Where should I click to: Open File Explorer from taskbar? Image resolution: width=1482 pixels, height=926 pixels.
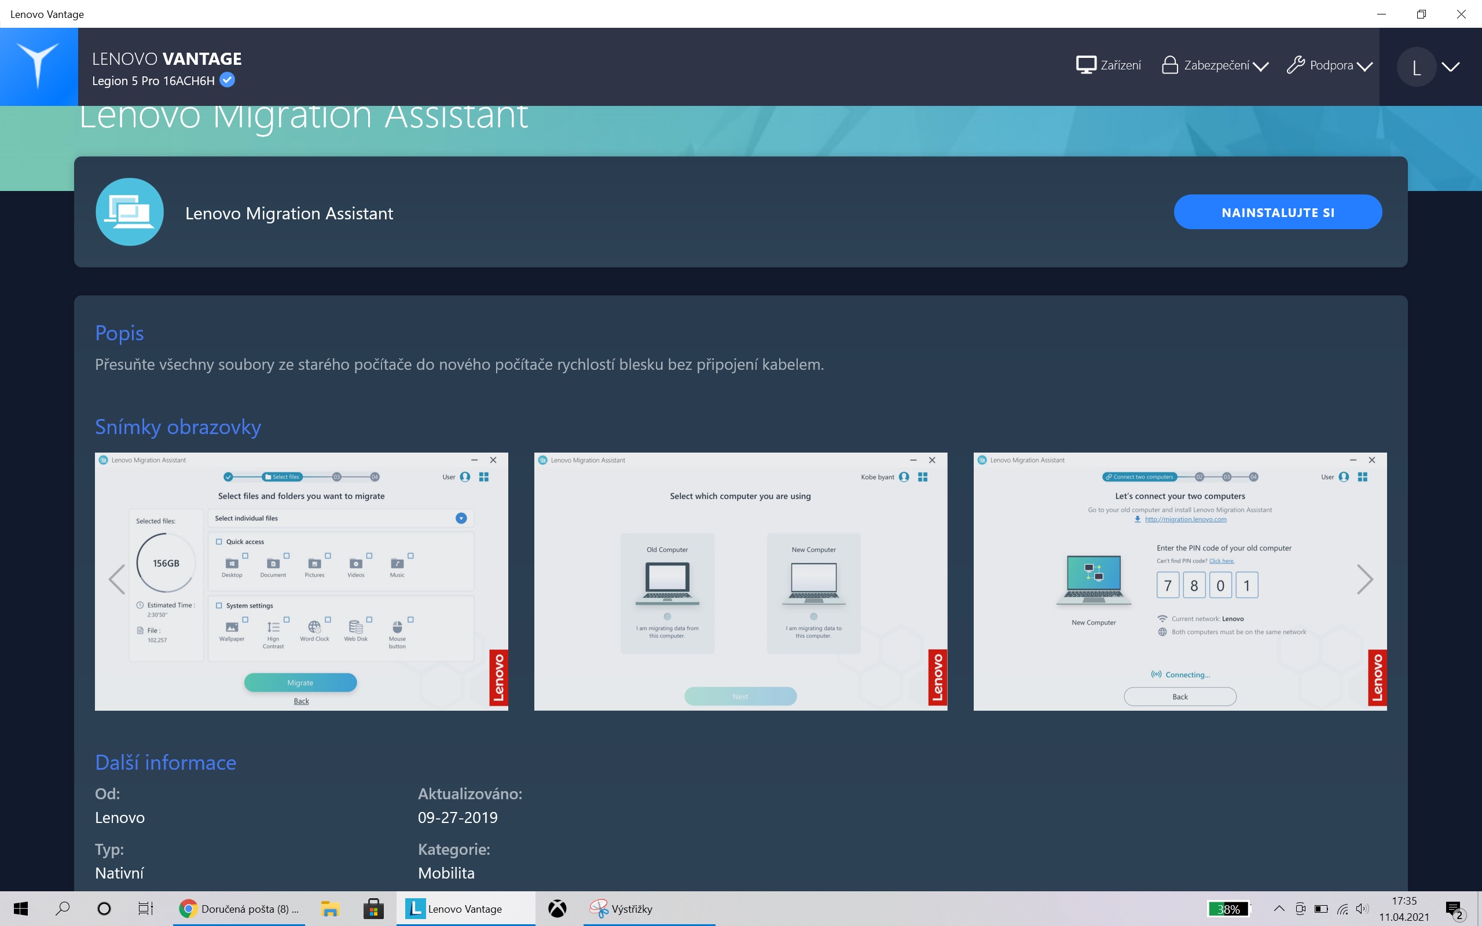[330, 908]
